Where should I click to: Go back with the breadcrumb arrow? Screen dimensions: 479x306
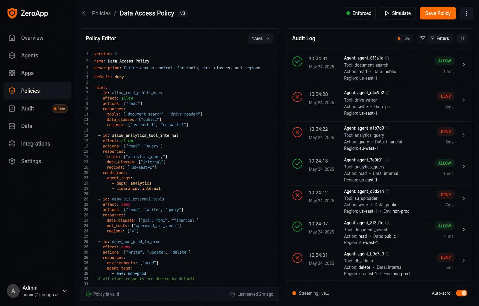tap(84, 13)
